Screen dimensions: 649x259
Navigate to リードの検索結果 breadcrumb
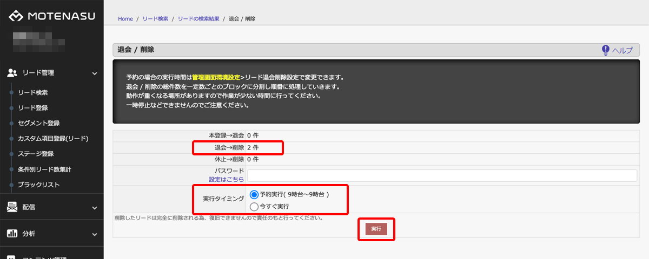coord(198,19)
